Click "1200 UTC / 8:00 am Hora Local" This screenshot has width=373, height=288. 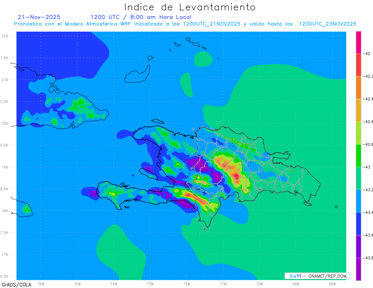[x=141, y=17]
